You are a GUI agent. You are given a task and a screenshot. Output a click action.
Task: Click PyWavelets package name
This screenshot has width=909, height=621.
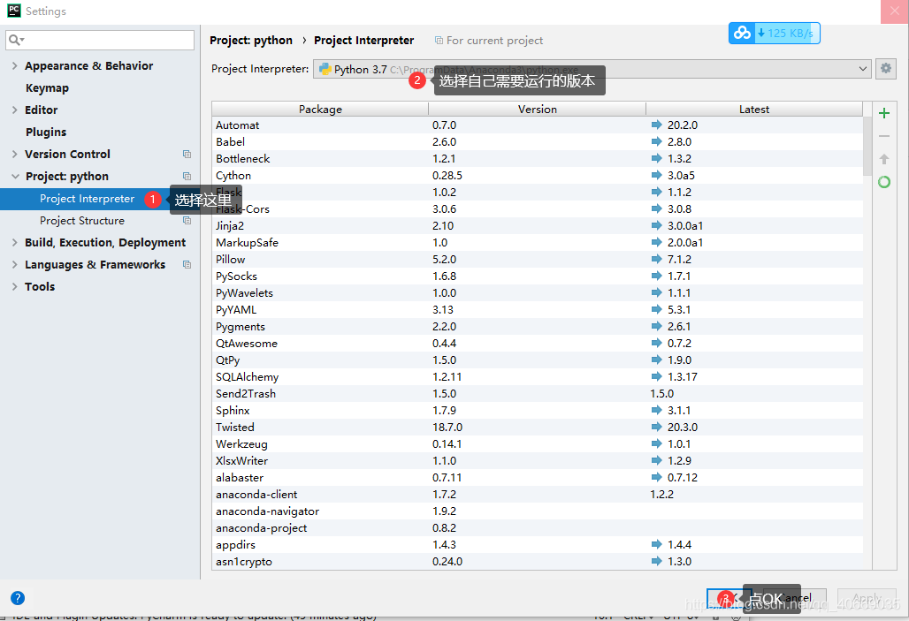[x=244, y=292]
